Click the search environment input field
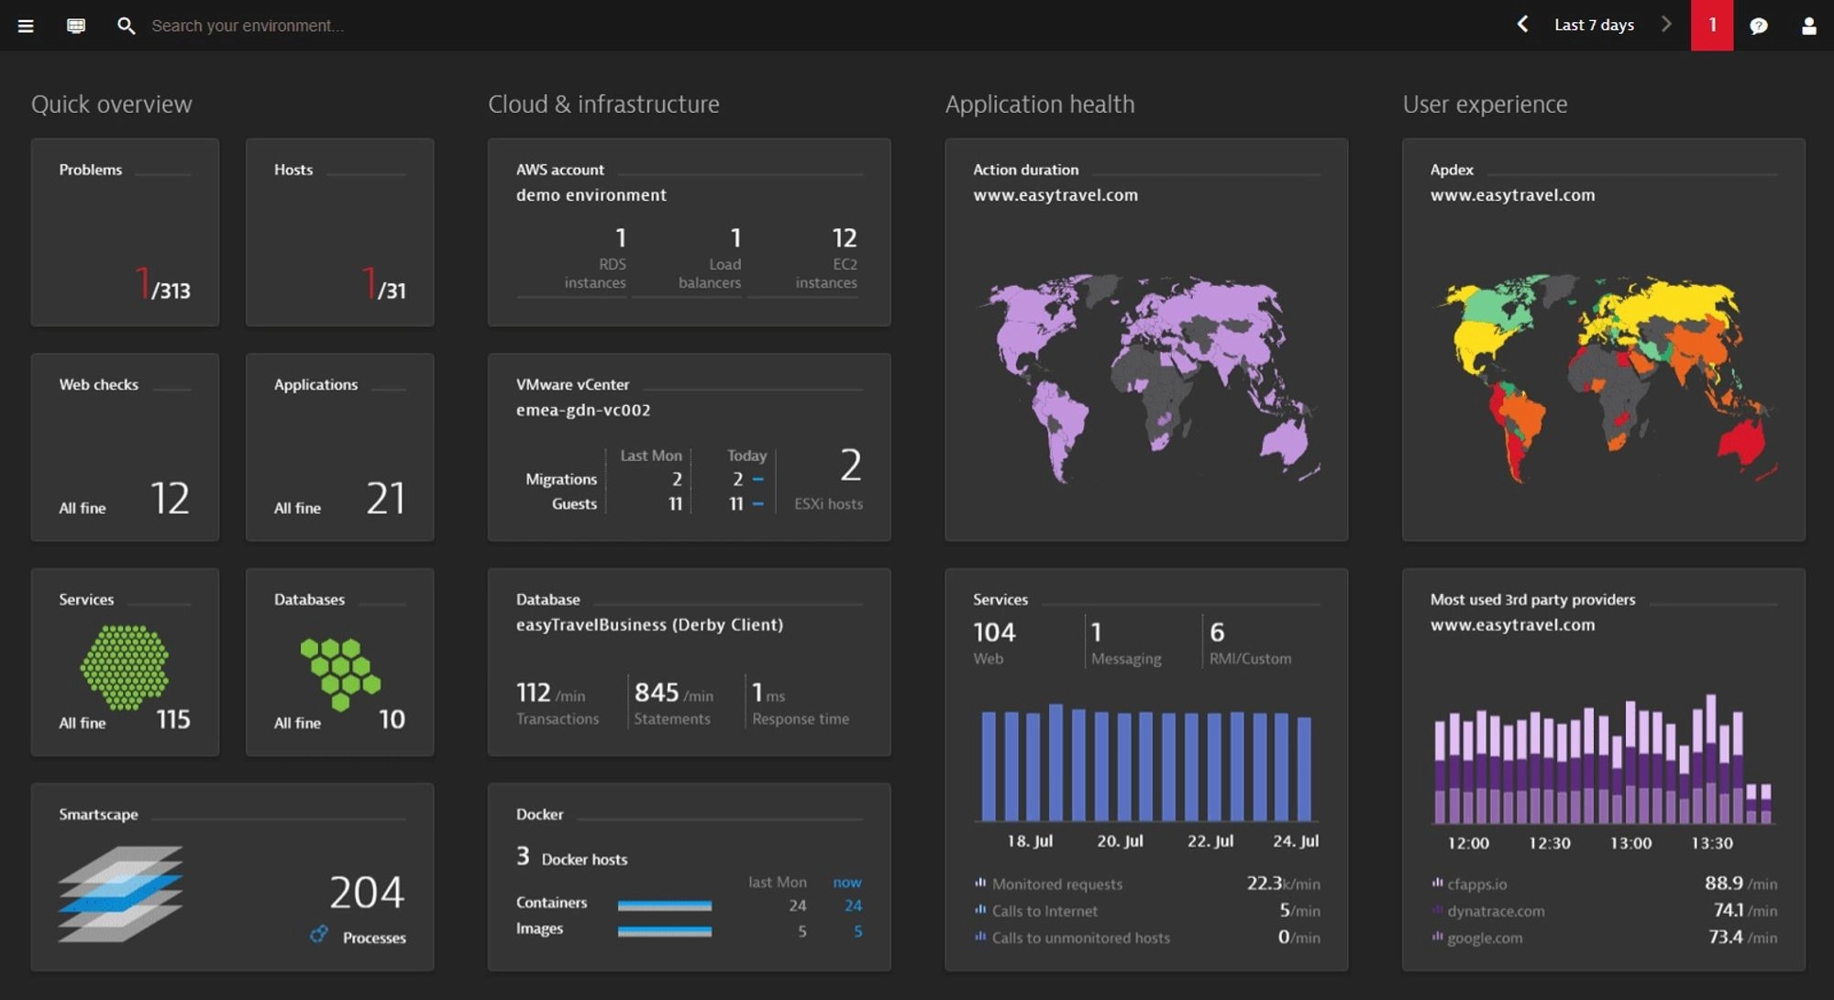This screenshot has width=1834, height=1000. (247, 25)
